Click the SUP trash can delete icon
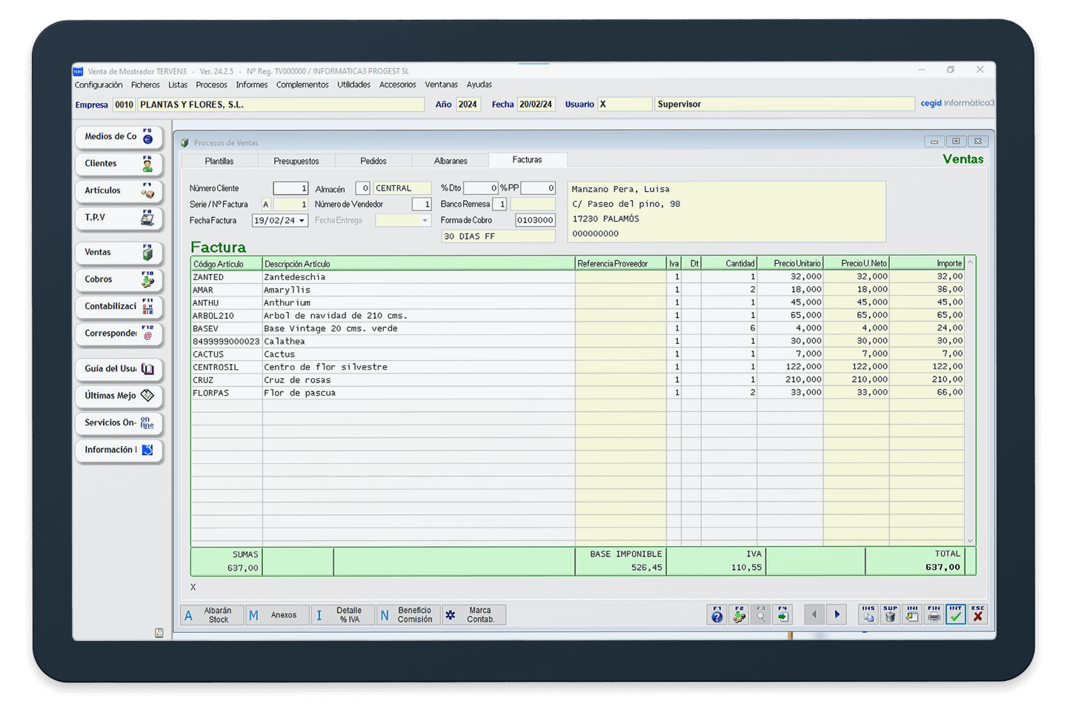 pyautogui.click(x=890, y=614)
